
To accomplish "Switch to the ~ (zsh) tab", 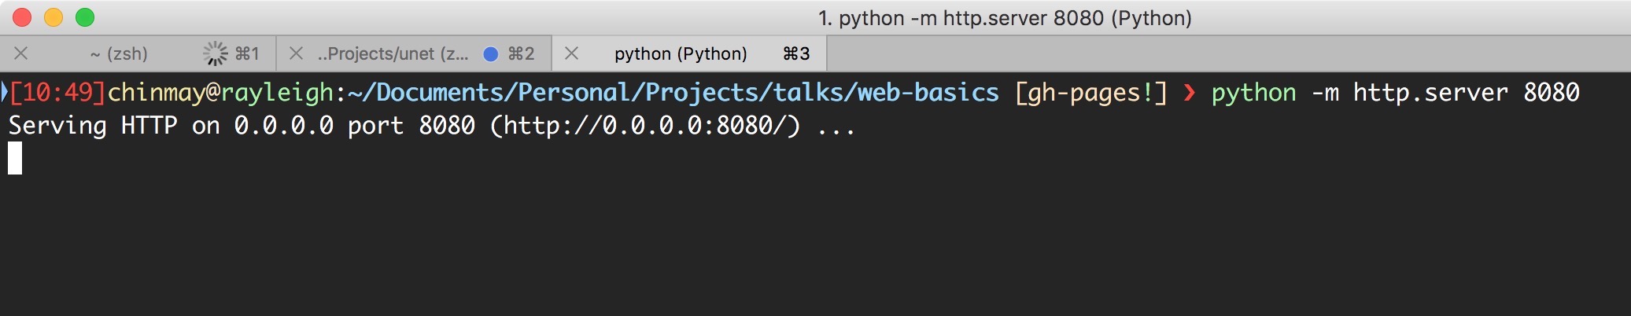I will coord(119,53).
